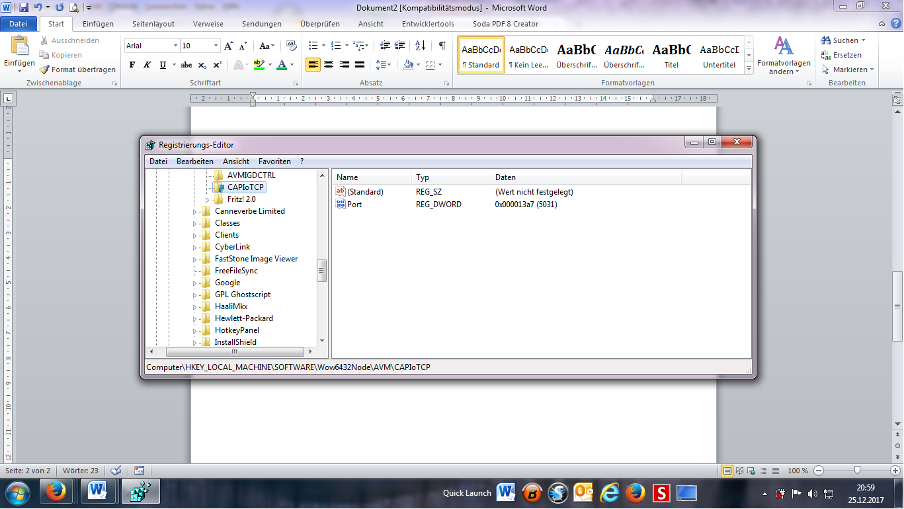Expand Fritz! 2.0 registry key

(x=207, y=200)
